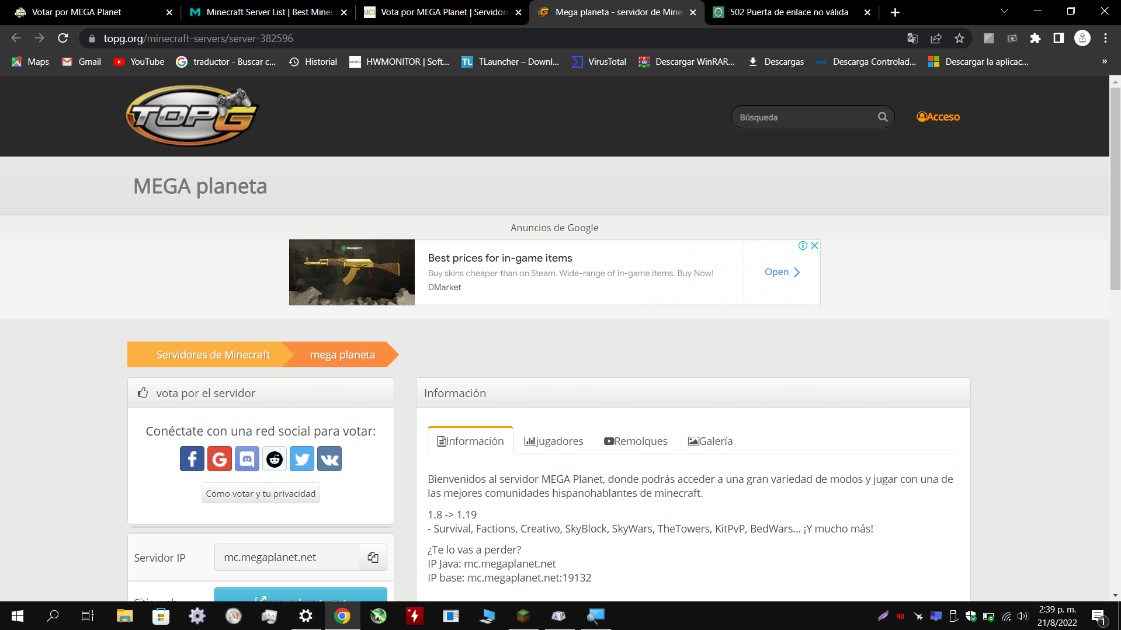This screenshot has height=630, width=1121.
Task: Vote using the Facebook icon
Action: (x=192, y=458)
